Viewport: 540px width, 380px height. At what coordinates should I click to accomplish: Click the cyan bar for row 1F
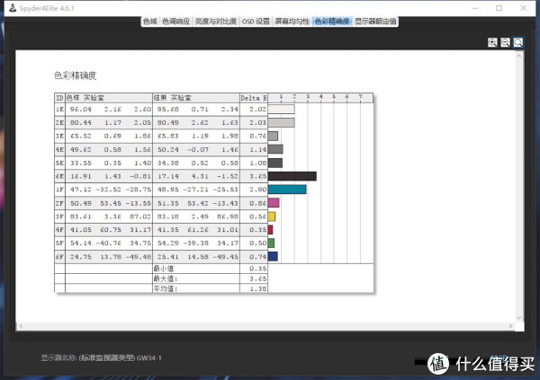(287, 190)
